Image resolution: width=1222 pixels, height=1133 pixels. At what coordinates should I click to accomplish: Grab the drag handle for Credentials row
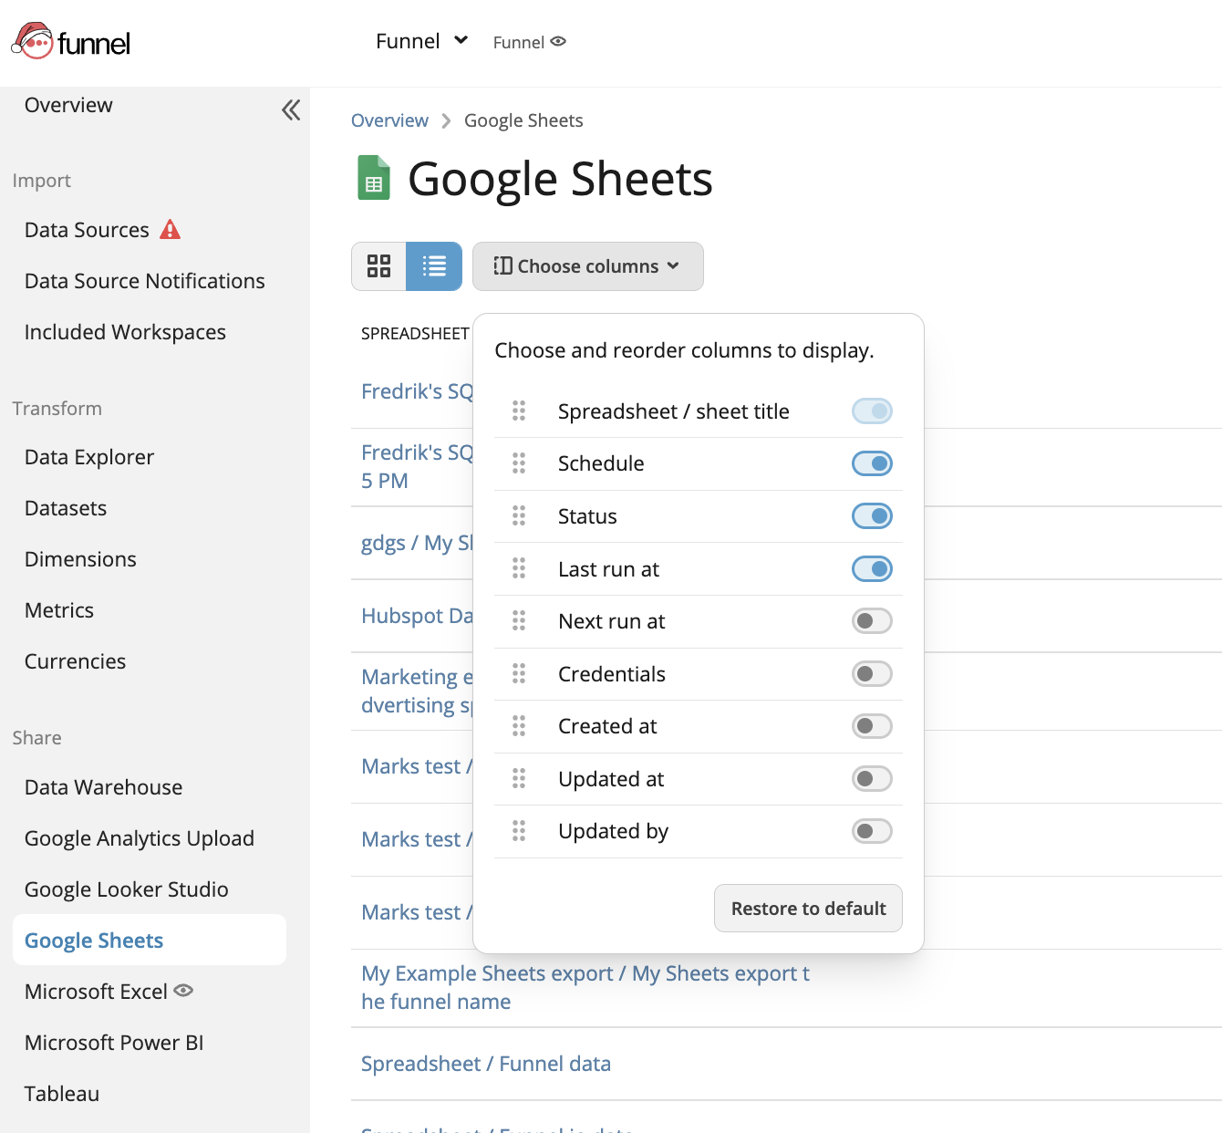[x=519, y=674]
